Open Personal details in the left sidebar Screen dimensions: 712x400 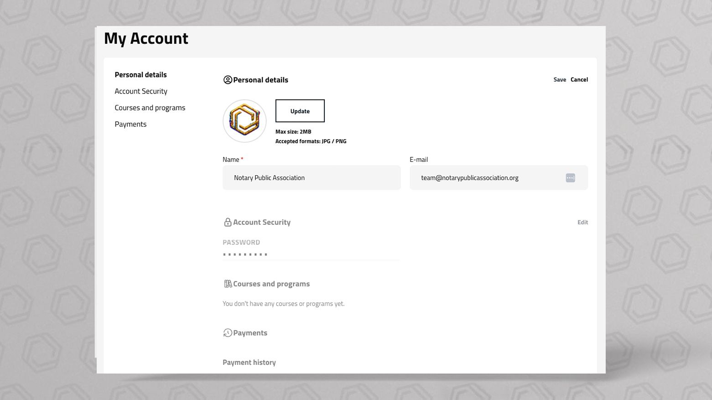tap(140, 75)
